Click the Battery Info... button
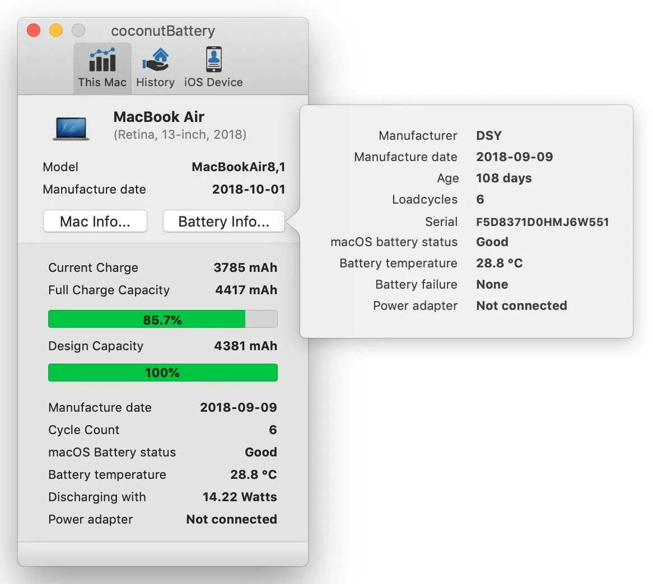 pos(224,222)
